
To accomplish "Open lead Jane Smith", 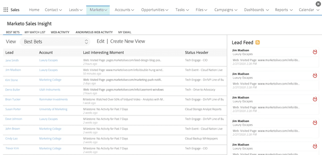I will tap(12, 60).
